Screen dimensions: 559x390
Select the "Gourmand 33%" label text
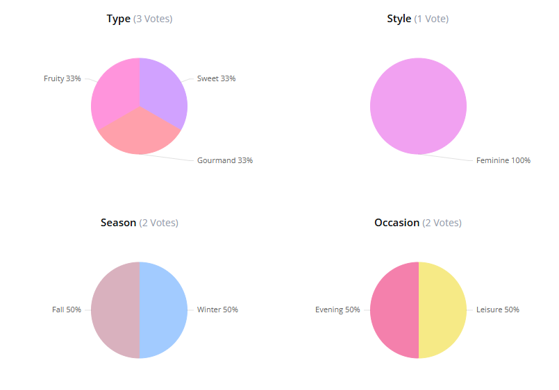pos(225,160)
